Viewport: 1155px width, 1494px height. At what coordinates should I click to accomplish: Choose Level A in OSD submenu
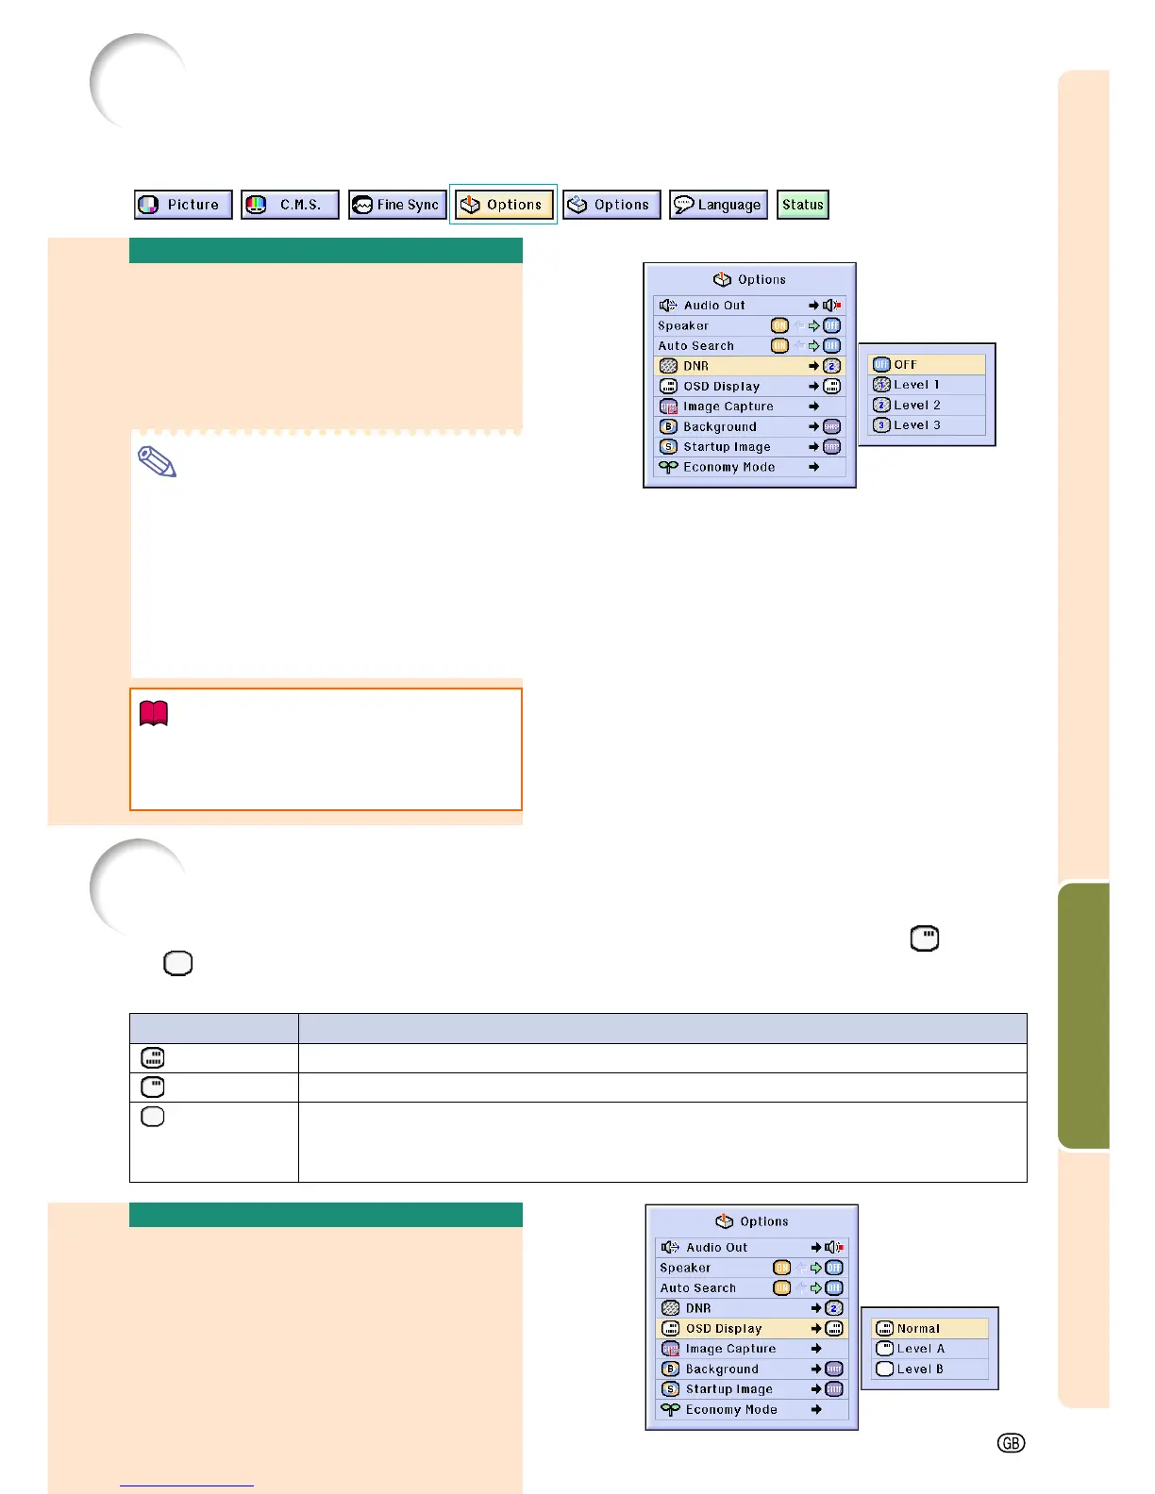tap(929, 1349)
